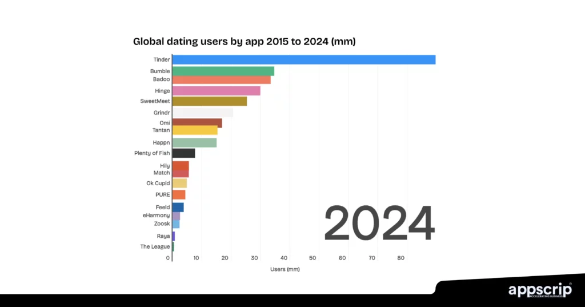Image resolution: width=585 pixels, height=307 pixels.
Task: Click the 'Zoosk' axis label
Action: pos(162,224)
